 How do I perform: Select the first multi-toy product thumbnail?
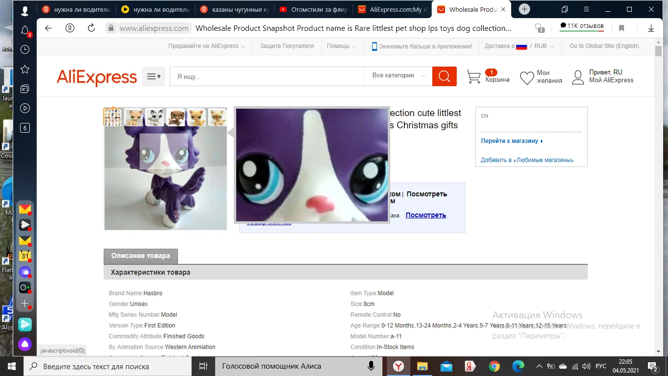click(112, 117)
